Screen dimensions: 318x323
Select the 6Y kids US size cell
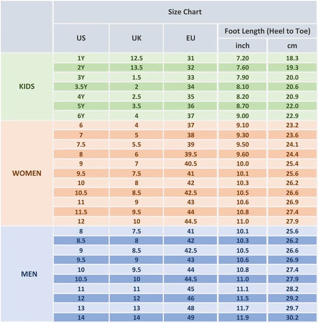pyautogui.click(x=81, y=116)
